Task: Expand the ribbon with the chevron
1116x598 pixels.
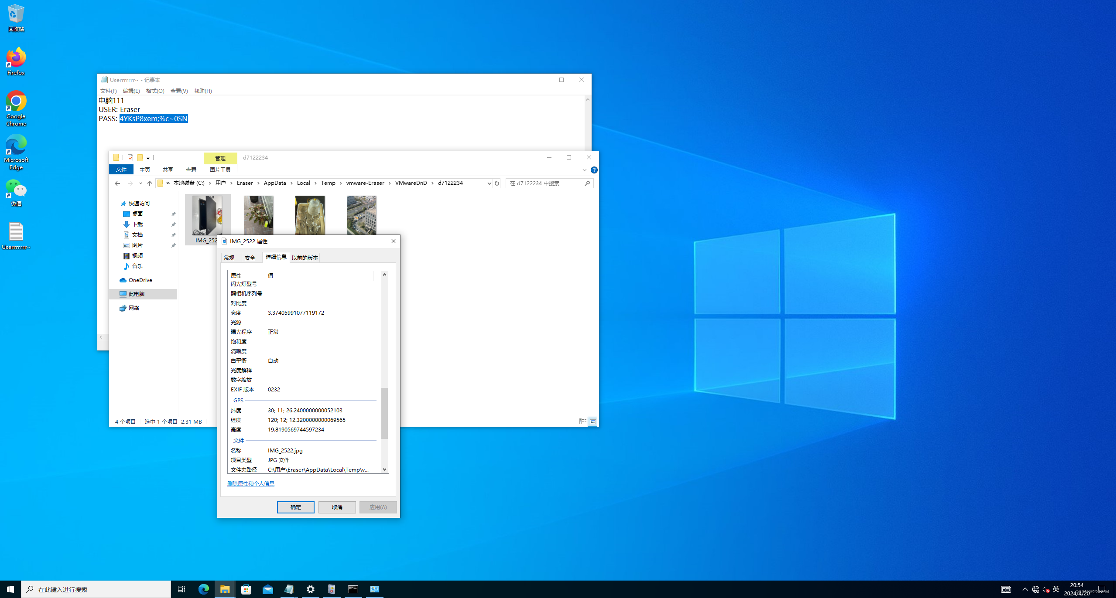Action: point(584,170)
